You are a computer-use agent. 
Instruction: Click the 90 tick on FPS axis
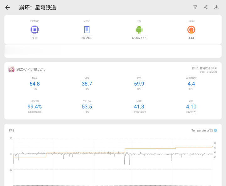(x=11, y=138)
